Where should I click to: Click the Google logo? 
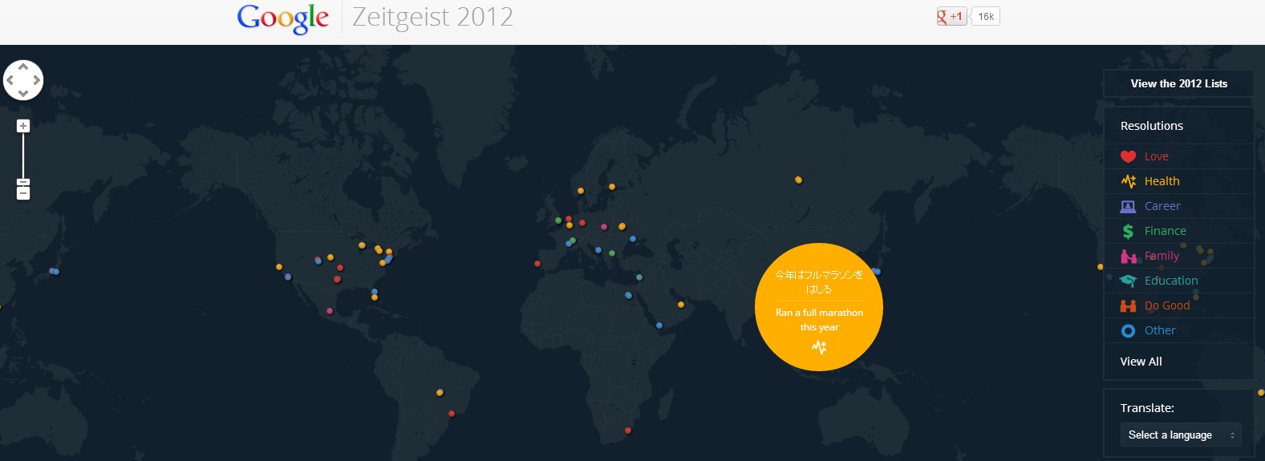pos(283,18)
